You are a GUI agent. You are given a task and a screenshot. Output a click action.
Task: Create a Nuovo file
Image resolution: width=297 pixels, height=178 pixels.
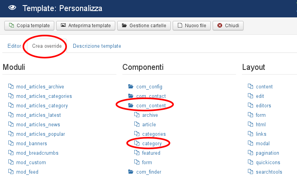pyautogui.click(x=192, y=26)
